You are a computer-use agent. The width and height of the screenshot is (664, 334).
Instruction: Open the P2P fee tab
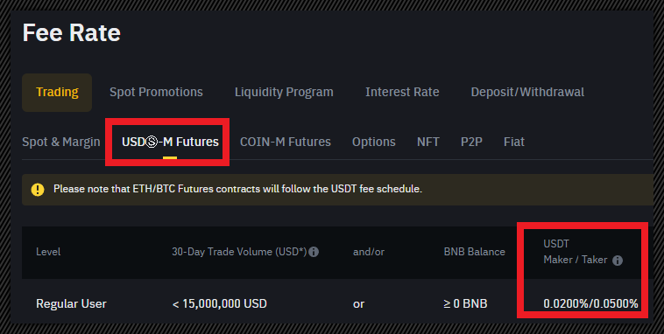coord(471,142)
